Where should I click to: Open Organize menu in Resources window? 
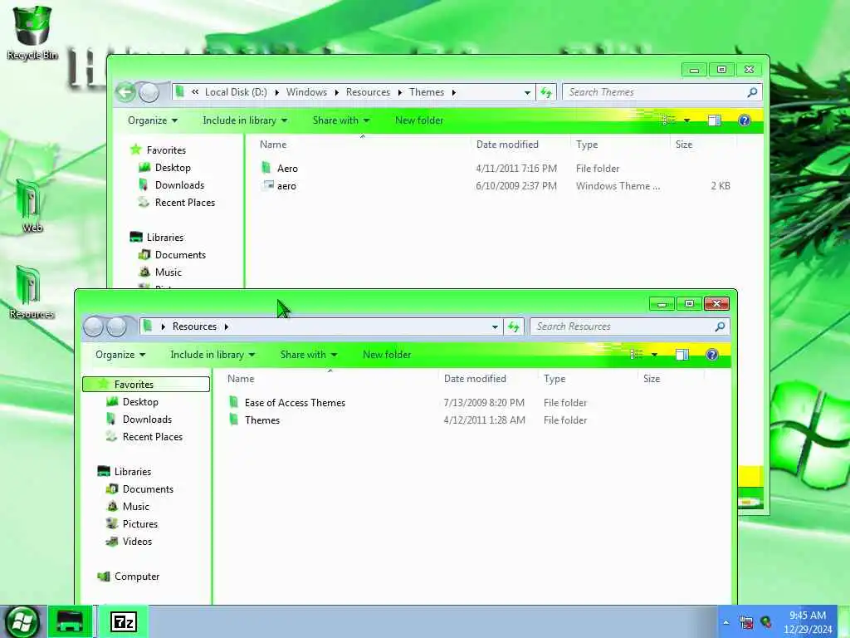coord(120,355)
